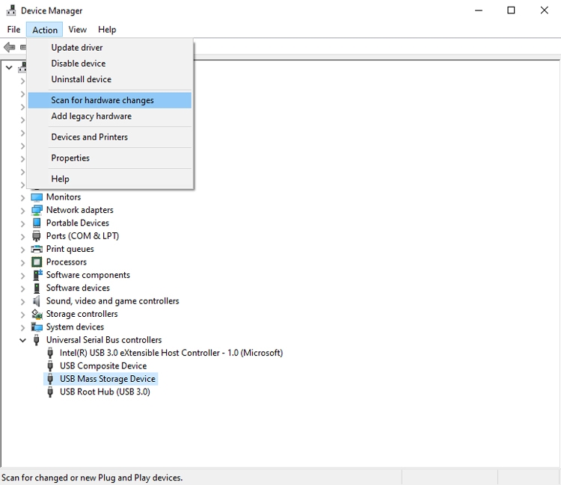Select USB Composite Device entry

(103, 366)
